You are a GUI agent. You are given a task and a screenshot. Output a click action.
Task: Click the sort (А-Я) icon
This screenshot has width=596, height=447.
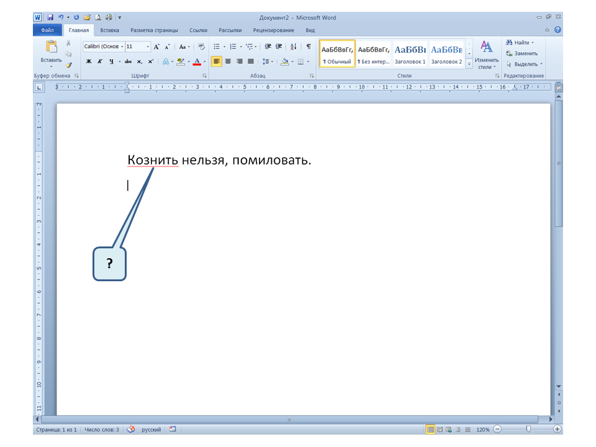coord(294,47)
